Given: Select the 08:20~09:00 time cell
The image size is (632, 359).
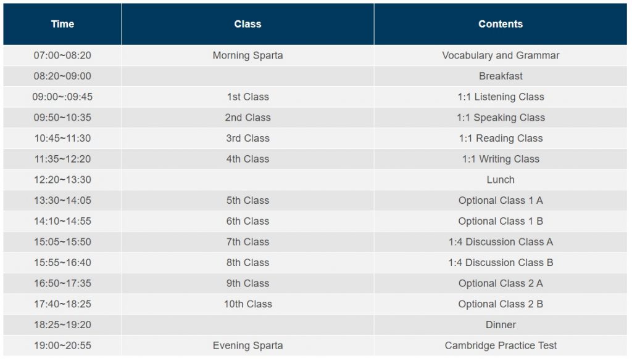Looking at the screenshot, I should point(62,76).
